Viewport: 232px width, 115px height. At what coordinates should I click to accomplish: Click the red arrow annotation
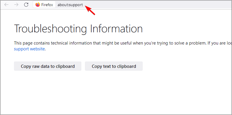(x=90, y=10)
